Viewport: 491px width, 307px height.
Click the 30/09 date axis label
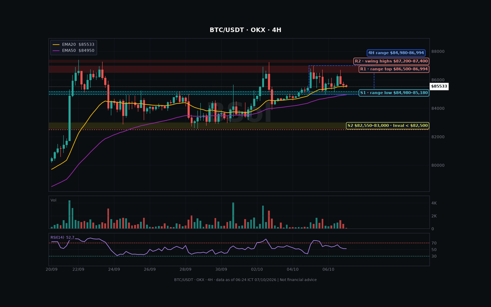tap(221, 270)
